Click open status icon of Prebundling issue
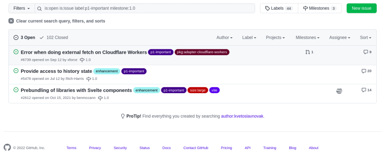391x166 pixels. tap(16, 90)
